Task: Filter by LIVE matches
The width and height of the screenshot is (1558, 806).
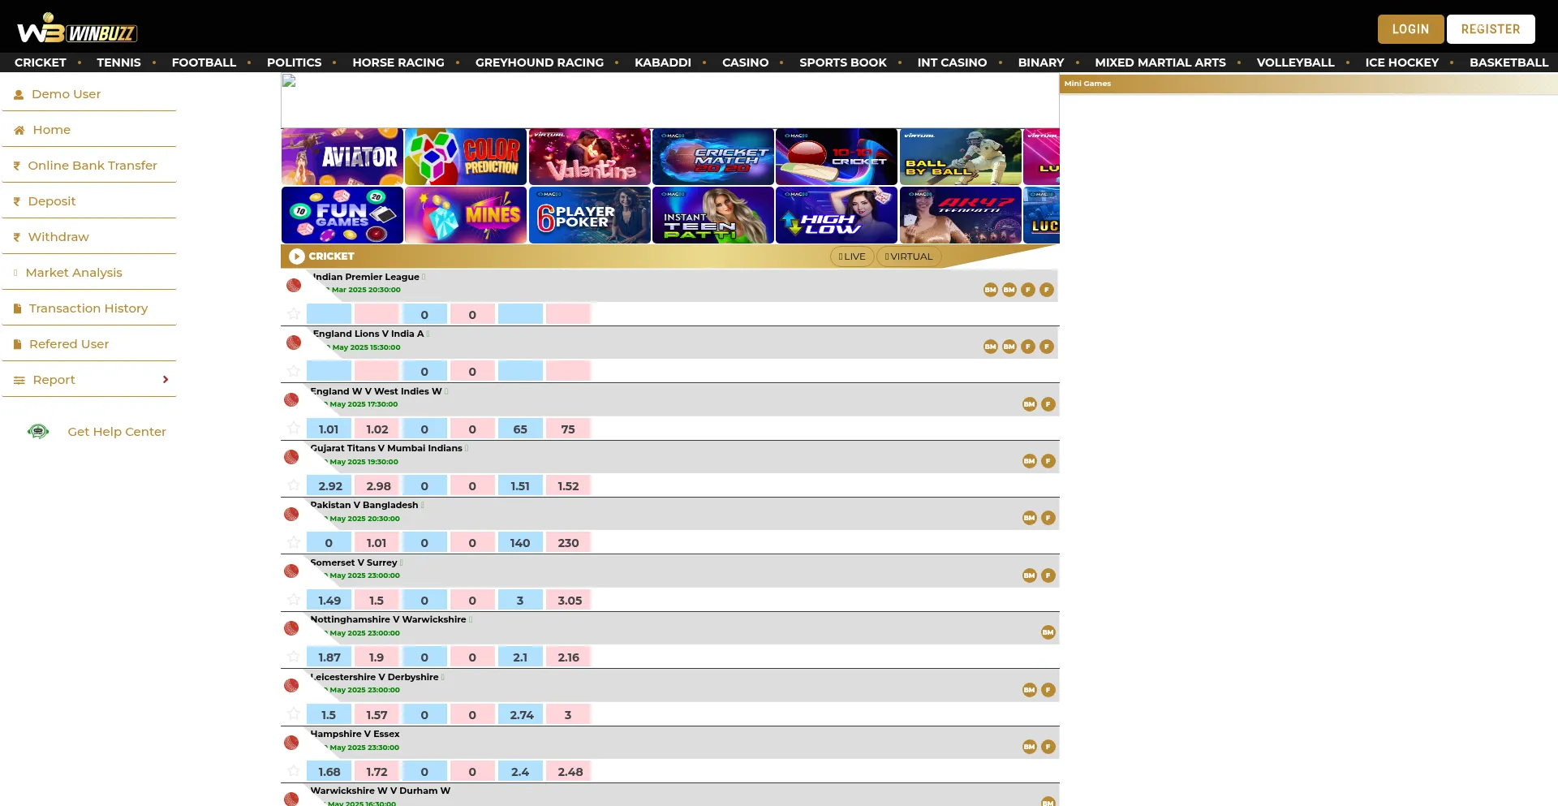Action: (852, 256)
